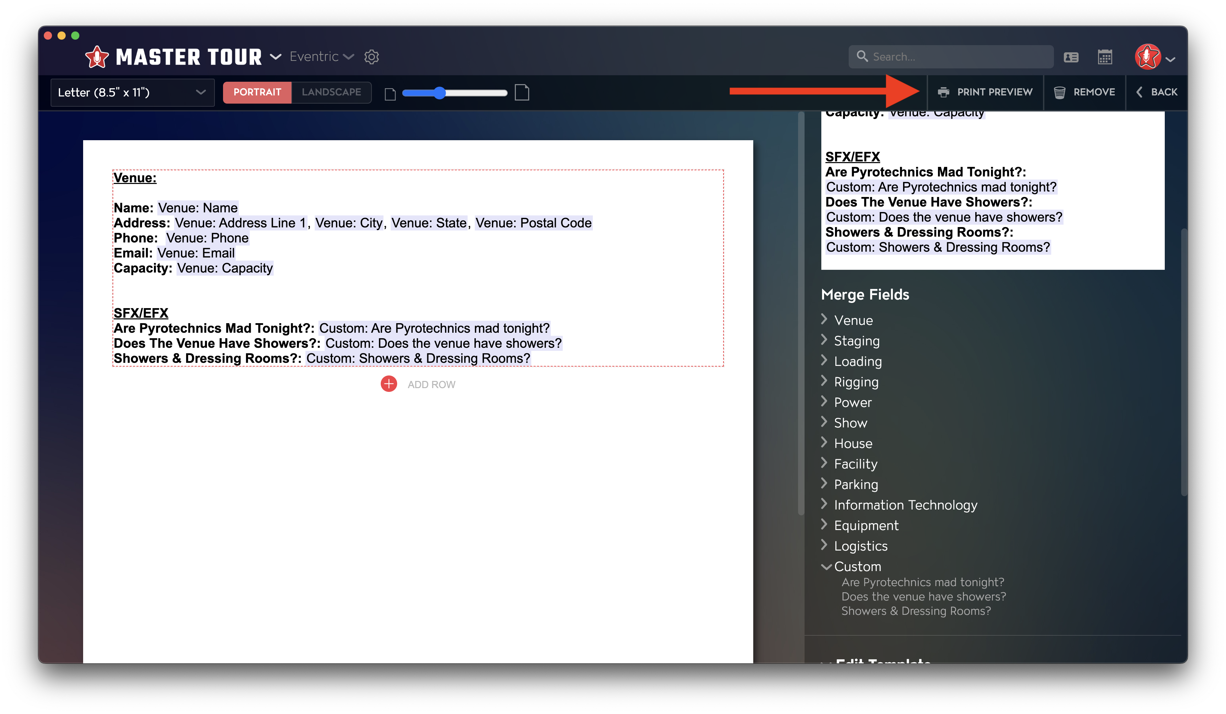Go Back from the template editor
The height and width of the screenshot is (714, 1226).
(1157, 92)
